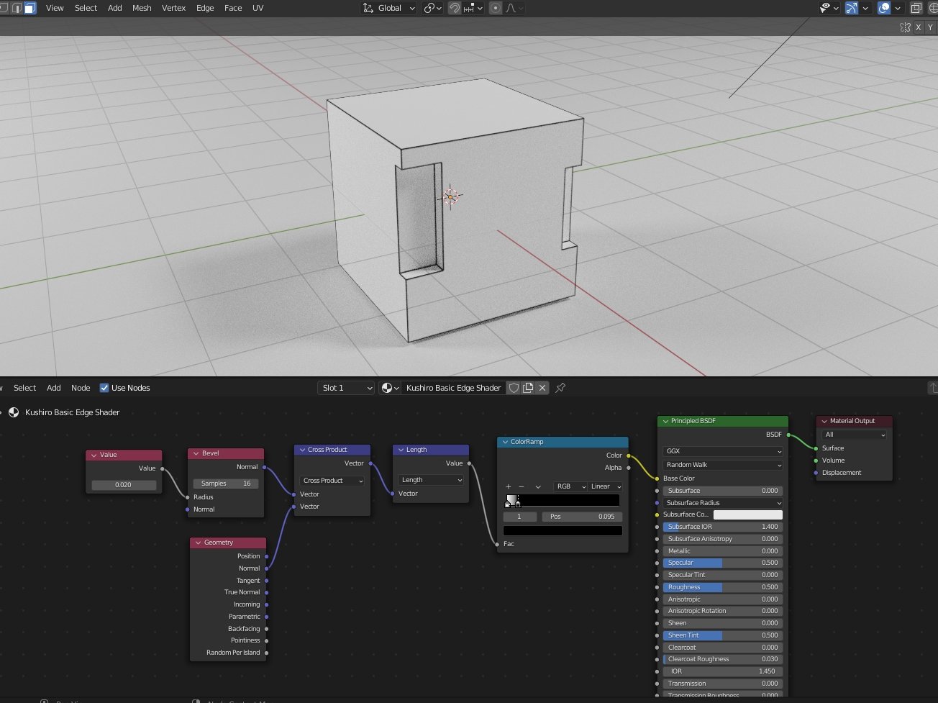Toggle proportional editing icon

[495, 8]
